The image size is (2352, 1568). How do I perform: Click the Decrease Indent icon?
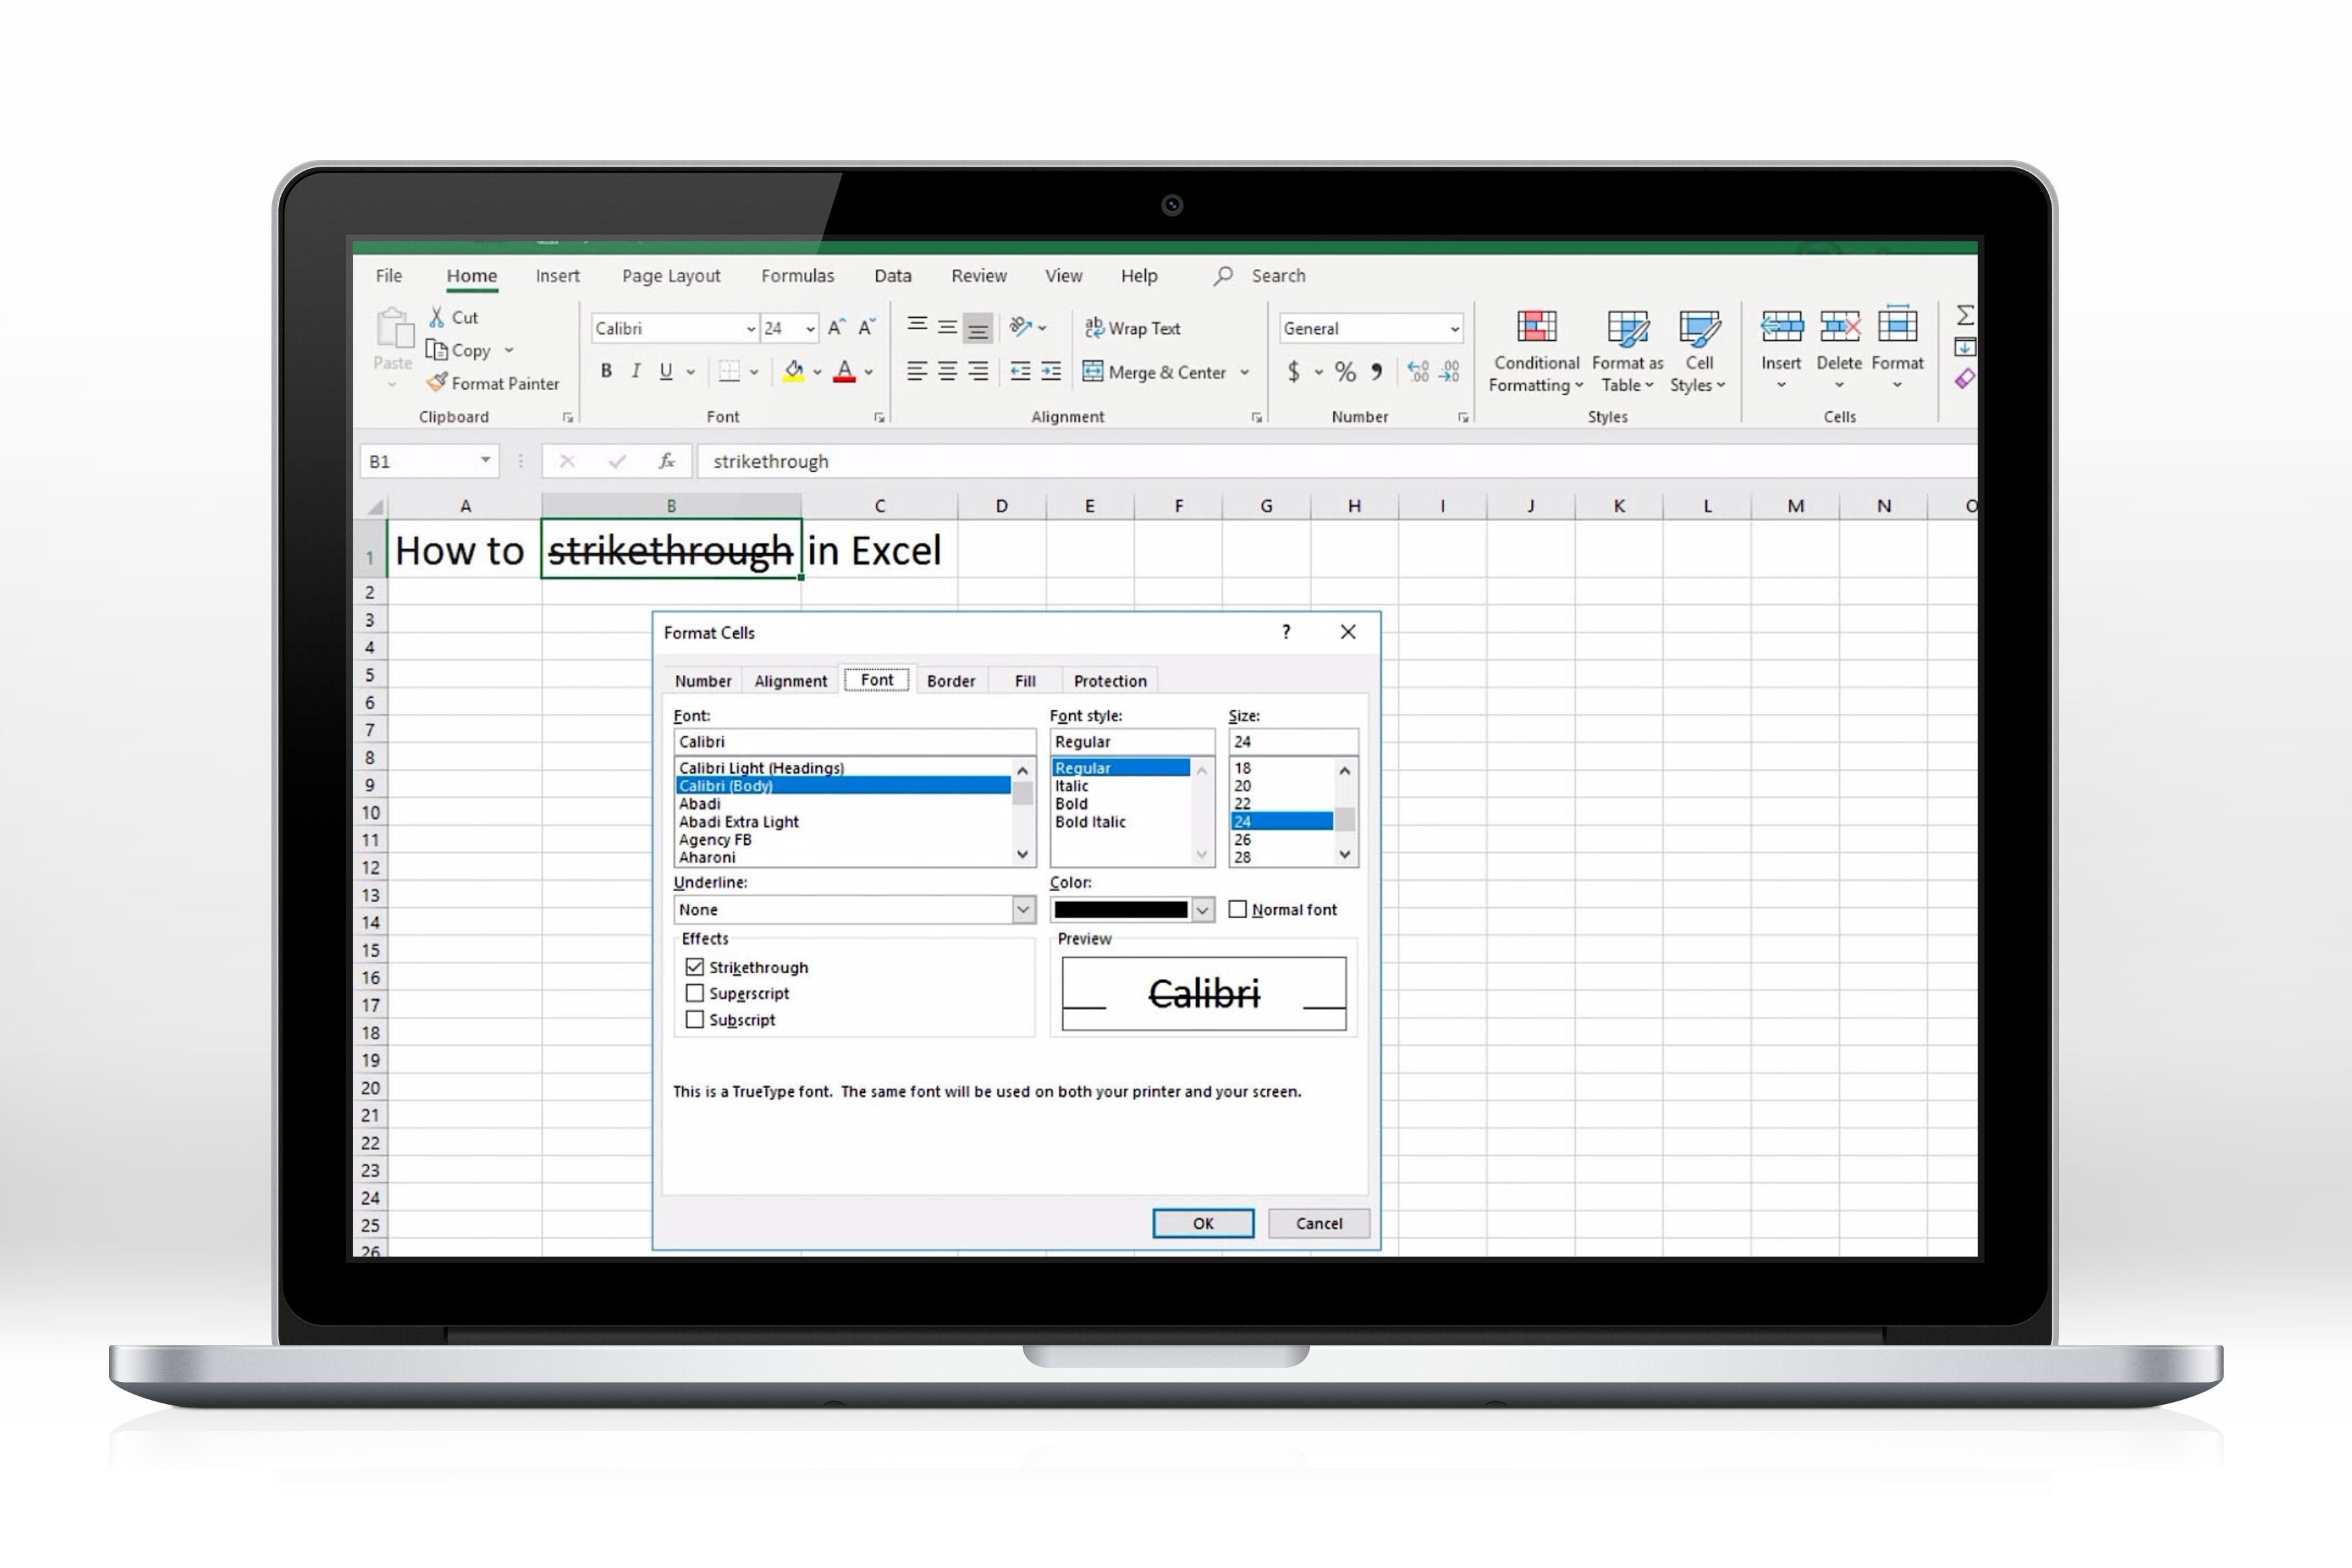(1021, 371)
